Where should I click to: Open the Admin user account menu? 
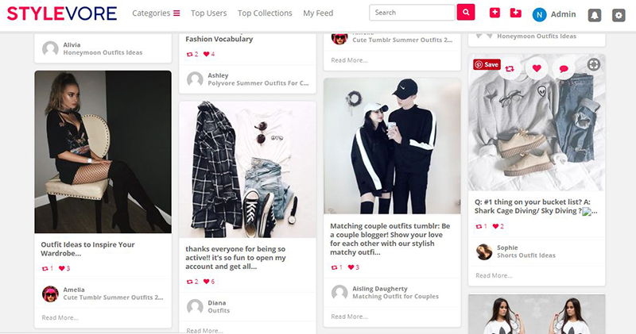tap(554, 14)
